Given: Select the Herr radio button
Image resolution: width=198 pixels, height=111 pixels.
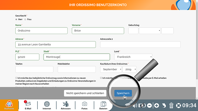Looking at the screenshot, I should (x=16, y=19).
